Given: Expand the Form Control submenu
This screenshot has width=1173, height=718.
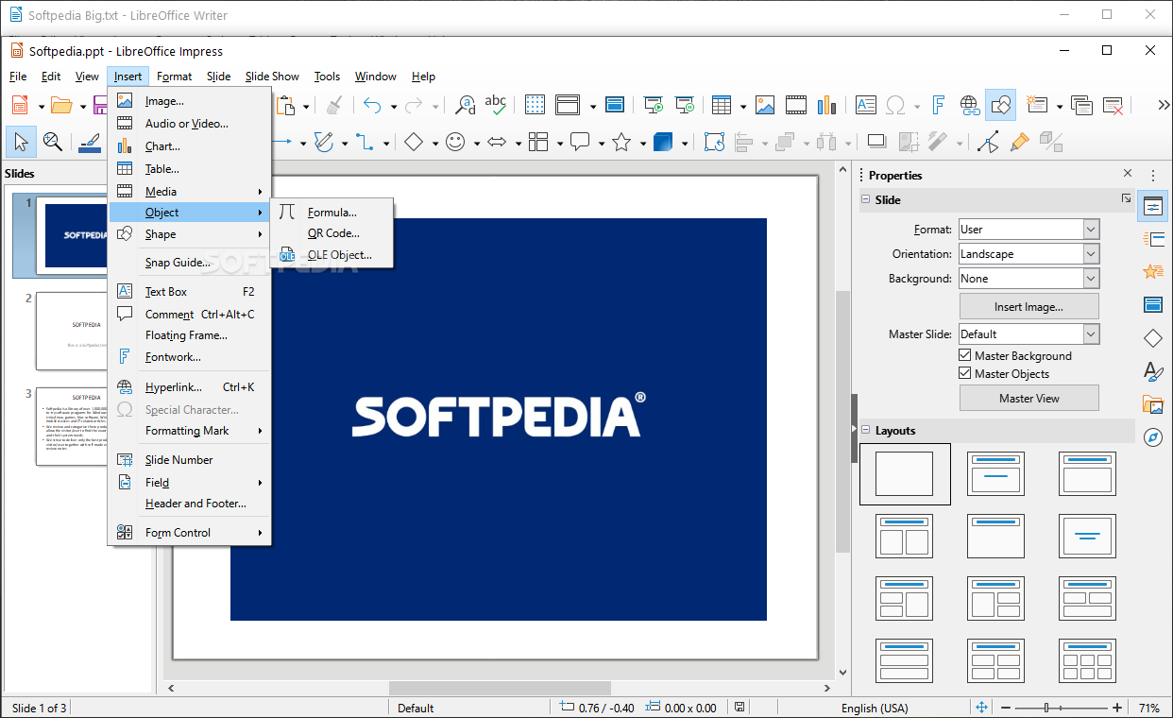Looking at the screenshot, I should (189, 533).
